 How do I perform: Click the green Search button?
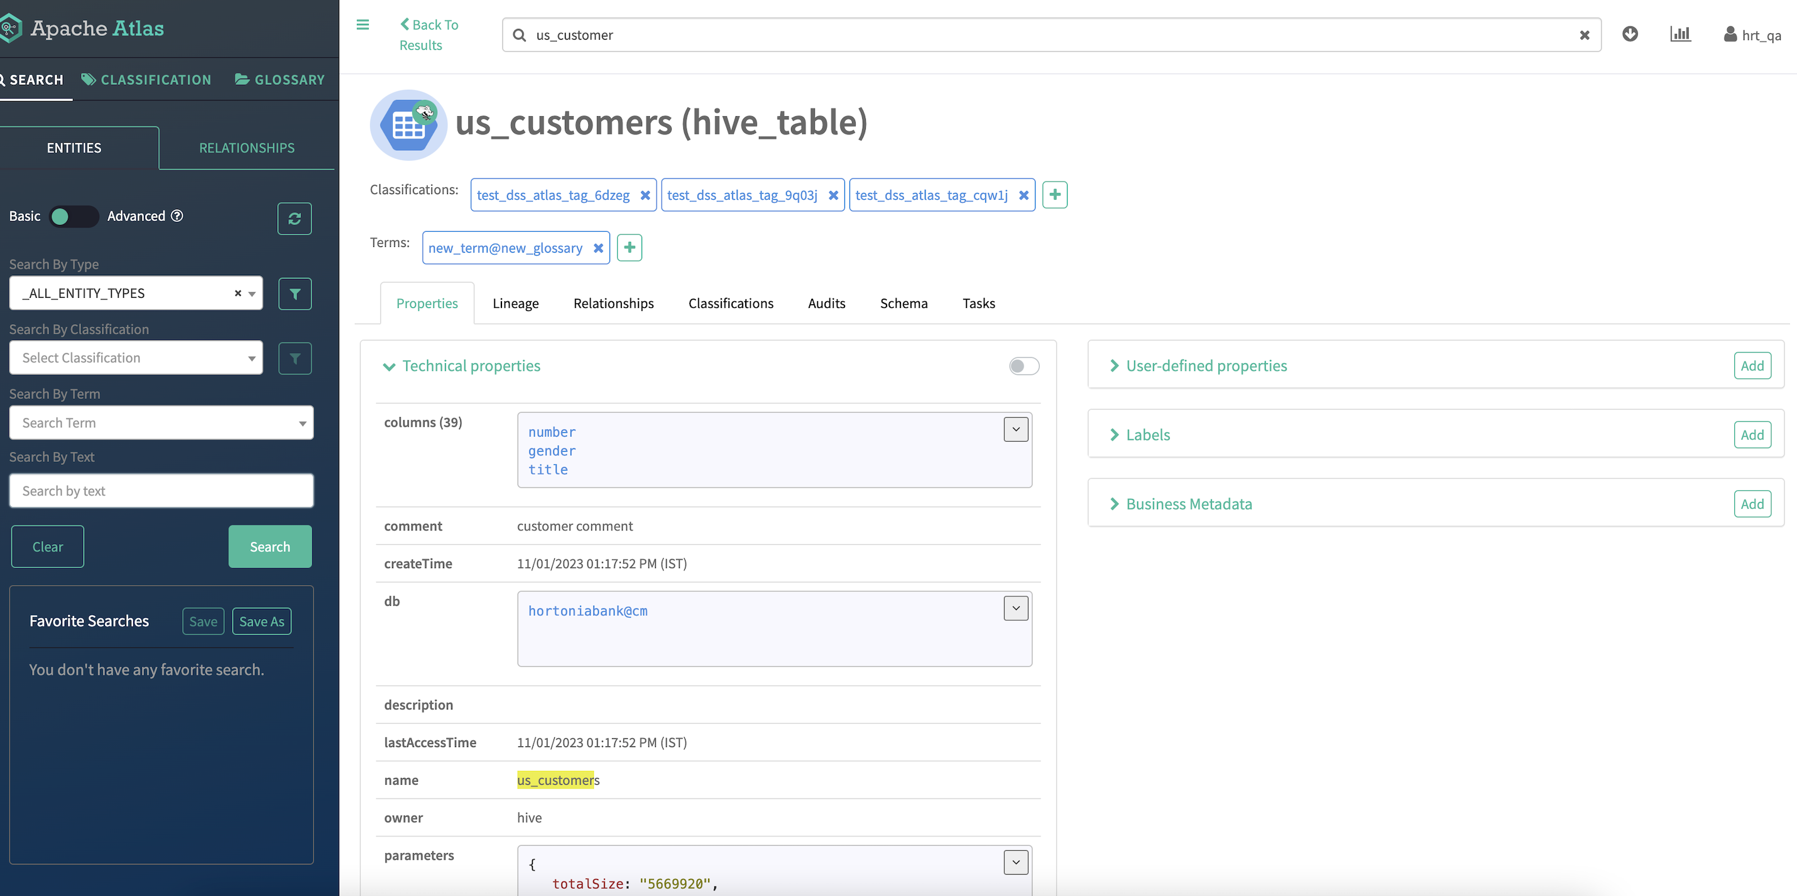pyautogui.click(x=270, y=547)
